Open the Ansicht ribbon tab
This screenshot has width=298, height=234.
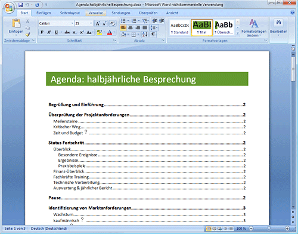click(x=172, y=13)
